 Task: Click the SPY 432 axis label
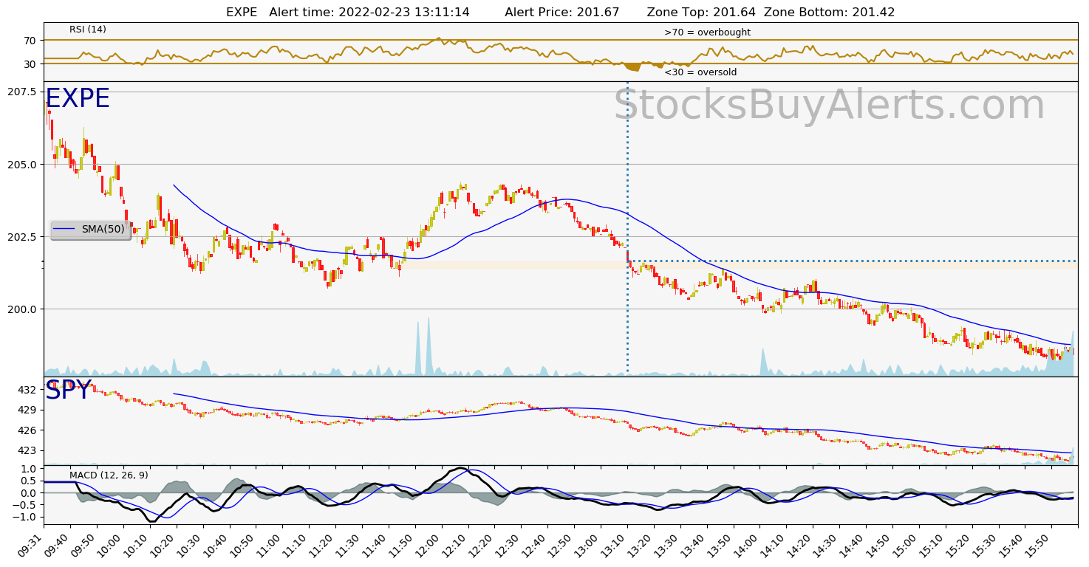tap(27, 389)
